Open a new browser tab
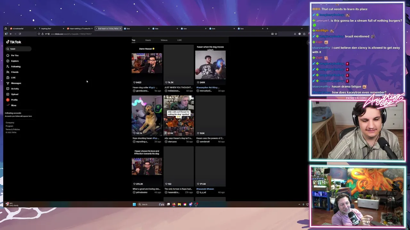Viewport: 410px width, 230px height. click(x=267, y=29)
